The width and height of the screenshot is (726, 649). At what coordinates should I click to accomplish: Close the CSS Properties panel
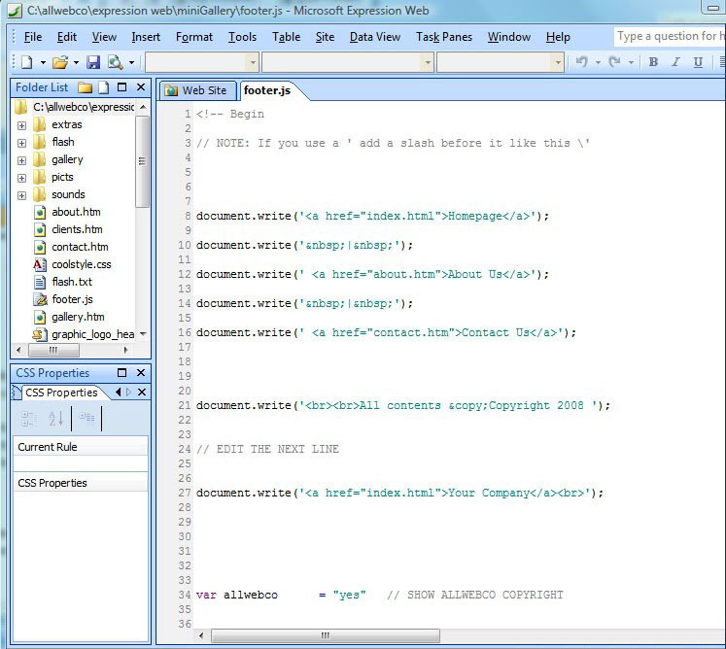pyautogui.click(x=141, y=373)
